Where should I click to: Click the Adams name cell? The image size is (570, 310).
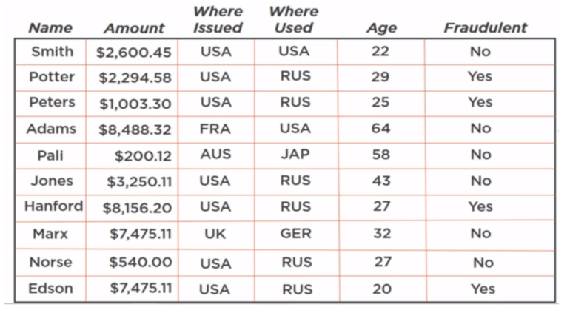(x=51, y=129)
